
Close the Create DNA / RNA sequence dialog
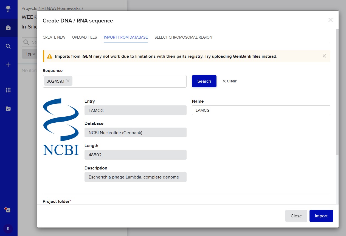330,20
